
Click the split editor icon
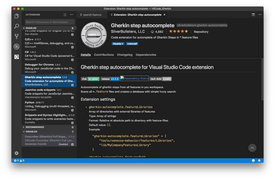(x=253, y=15)
